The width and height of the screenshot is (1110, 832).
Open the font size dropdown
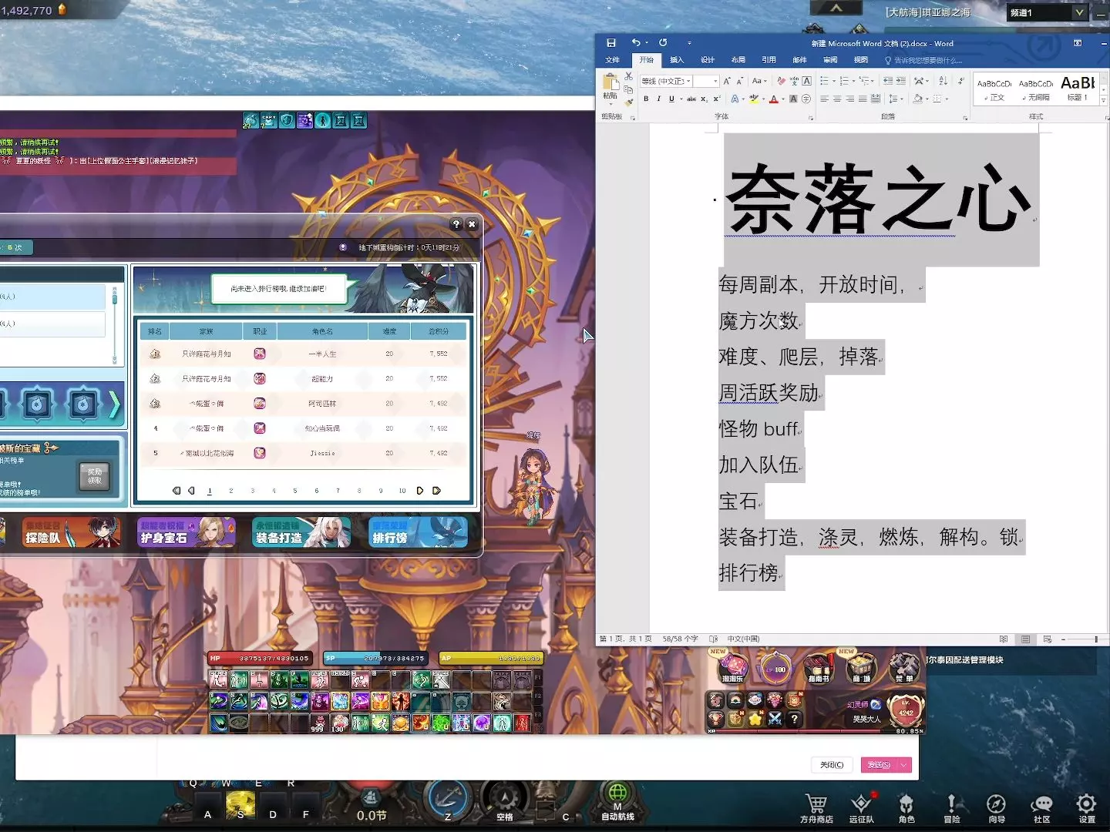click(715, 81)
